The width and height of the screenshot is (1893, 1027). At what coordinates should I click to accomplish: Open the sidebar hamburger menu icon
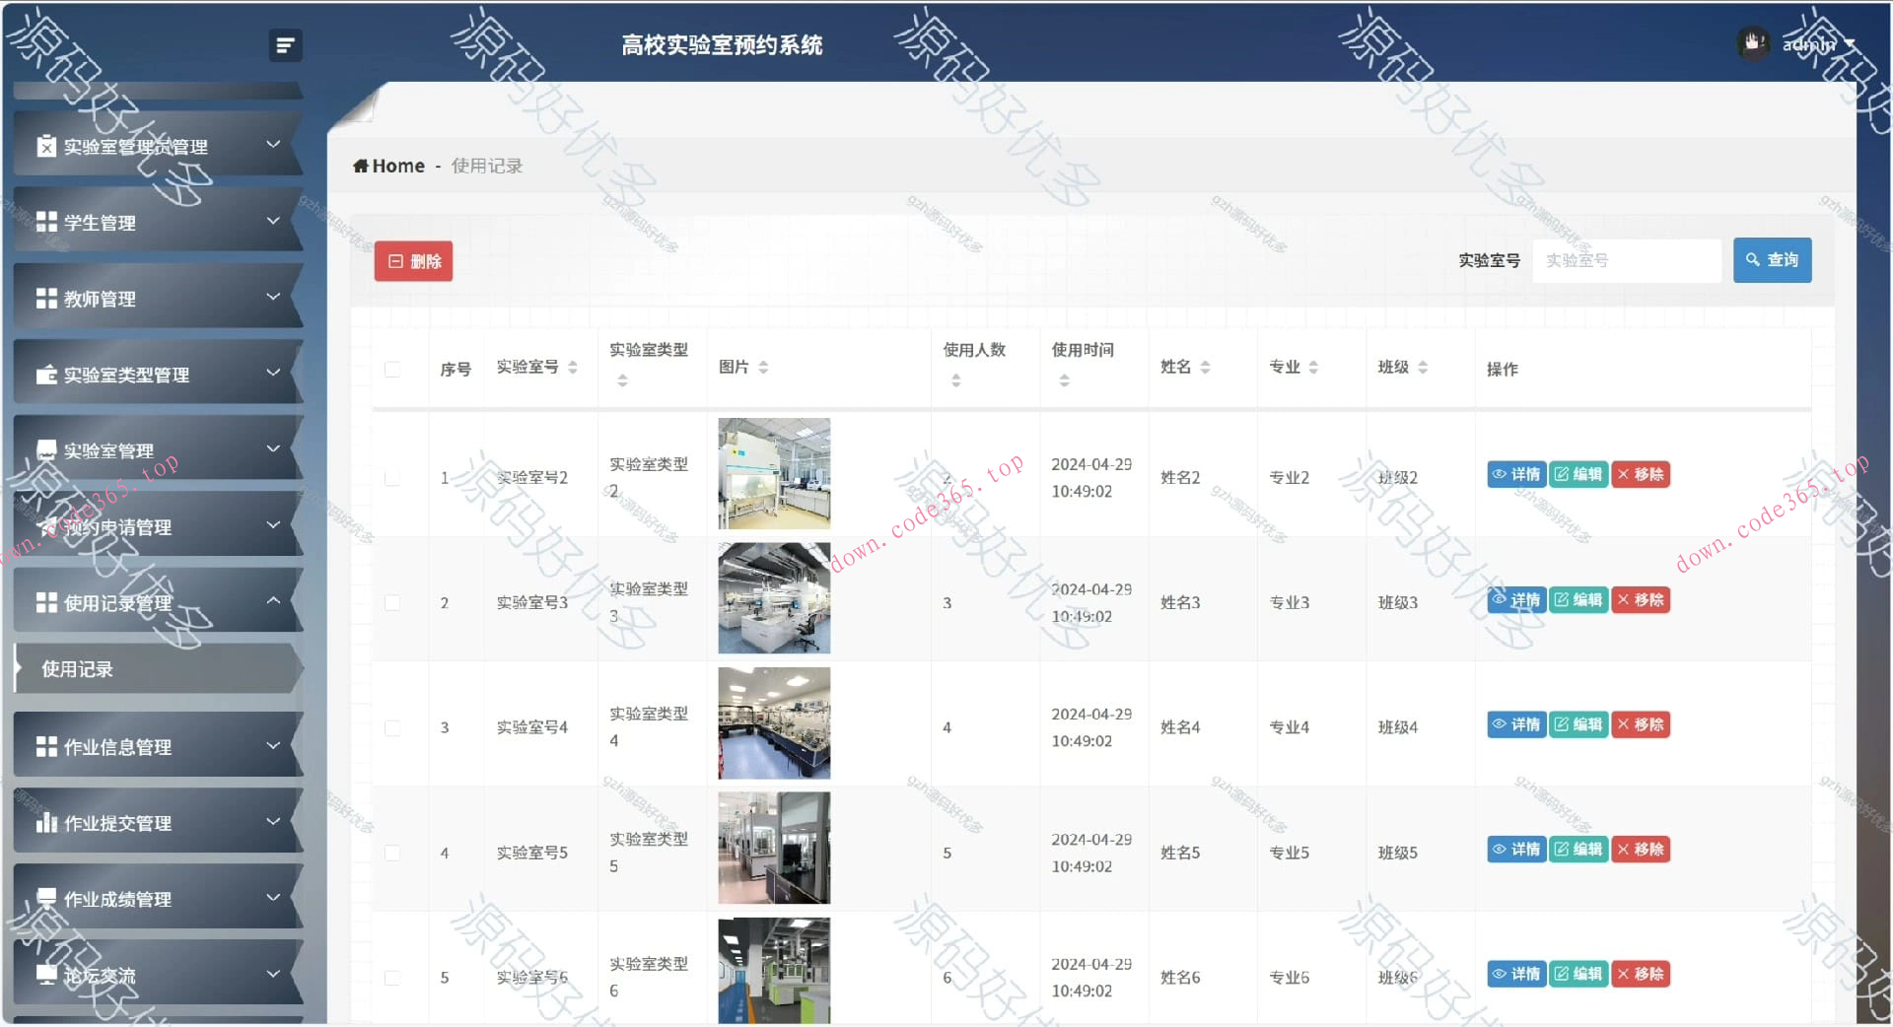click(x=285, y=45)
